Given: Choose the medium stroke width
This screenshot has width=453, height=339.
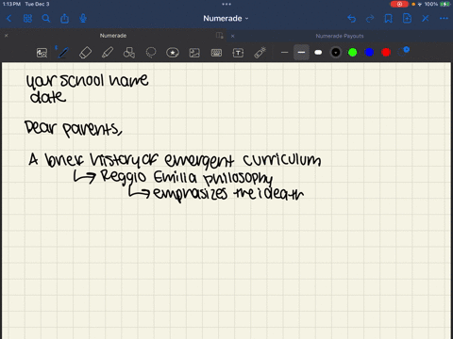Looking at the screenshot, I should click(301, 53).
